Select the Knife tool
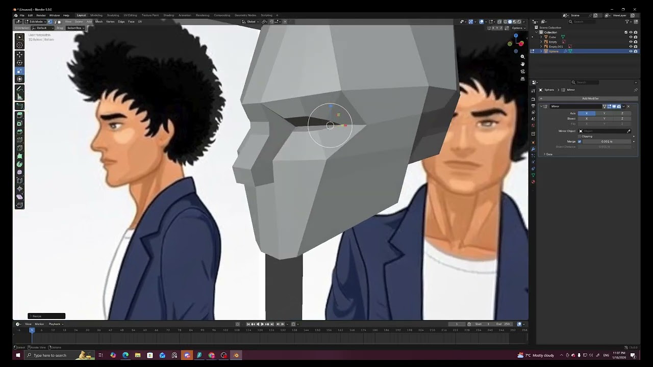This screenshot has height=367, width=653. pyautogui.click(x=19, y=148)
